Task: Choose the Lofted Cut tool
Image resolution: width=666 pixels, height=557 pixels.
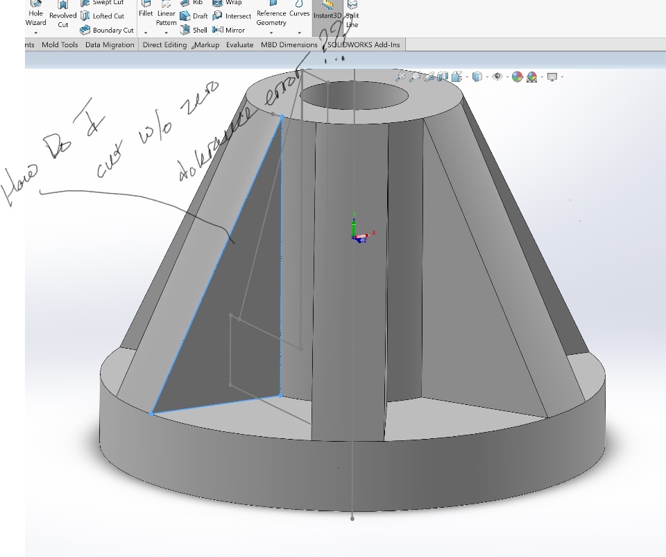Action: point(103,16)
